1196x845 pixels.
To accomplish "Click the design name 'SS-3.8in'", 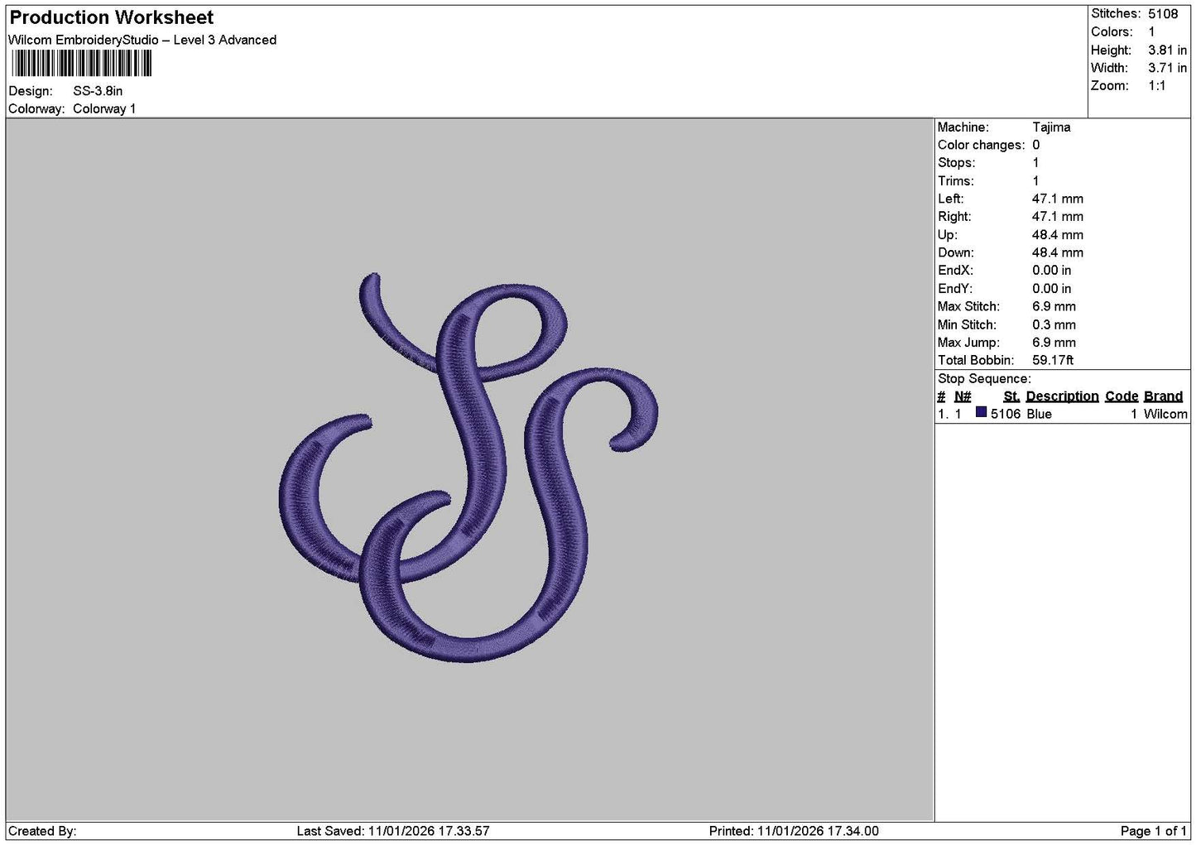I will [98, 91].
